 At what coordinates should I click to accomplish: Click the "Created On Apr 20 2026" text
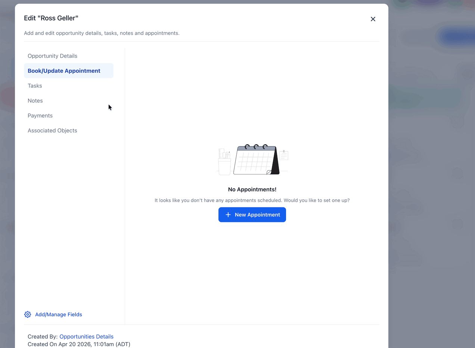point(79,344)
